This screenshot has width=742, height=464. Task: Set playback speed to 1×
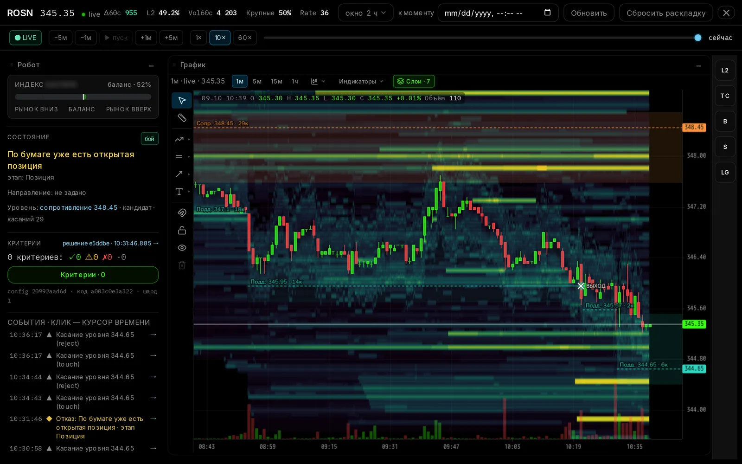pyautogui.click(x=198, y=38)
